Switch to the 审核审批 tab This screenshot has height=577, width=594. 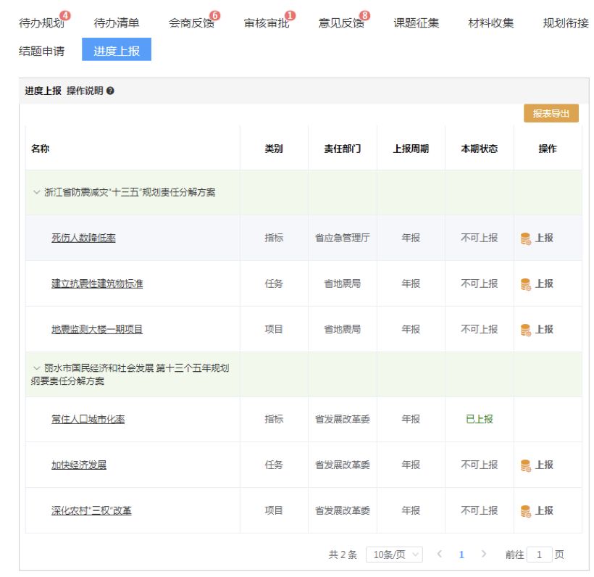267,23
